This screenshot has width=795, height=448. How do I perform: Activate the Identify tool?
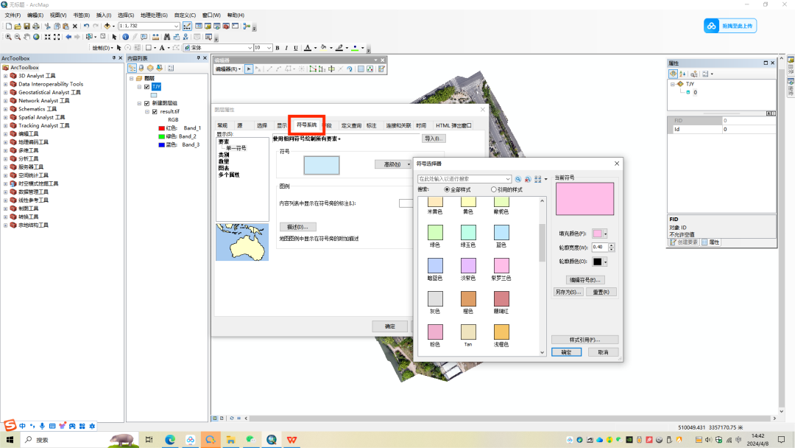125,37
